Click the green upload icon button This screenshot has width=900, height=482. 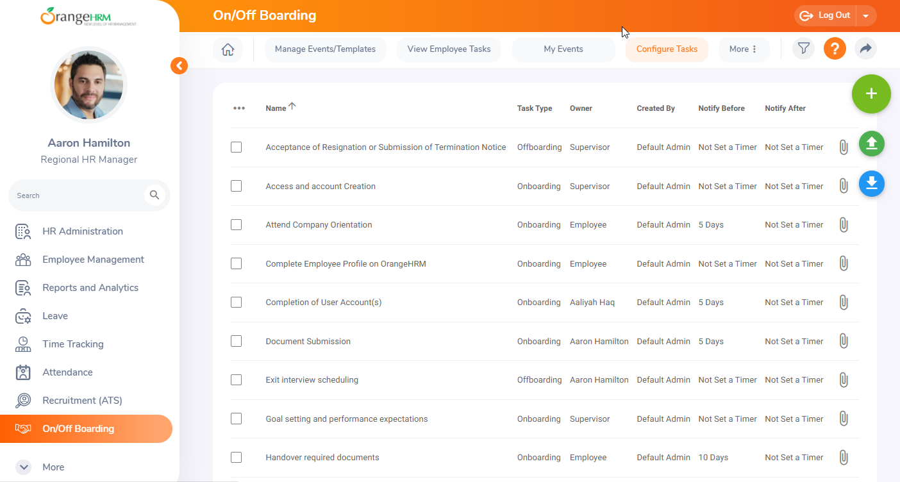point(871,144)
